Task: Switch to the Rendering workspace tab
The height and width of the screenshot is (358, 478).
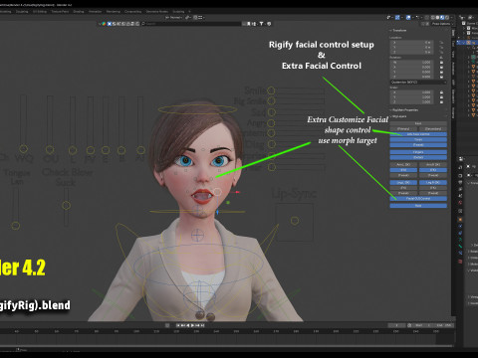Action: 114,12
